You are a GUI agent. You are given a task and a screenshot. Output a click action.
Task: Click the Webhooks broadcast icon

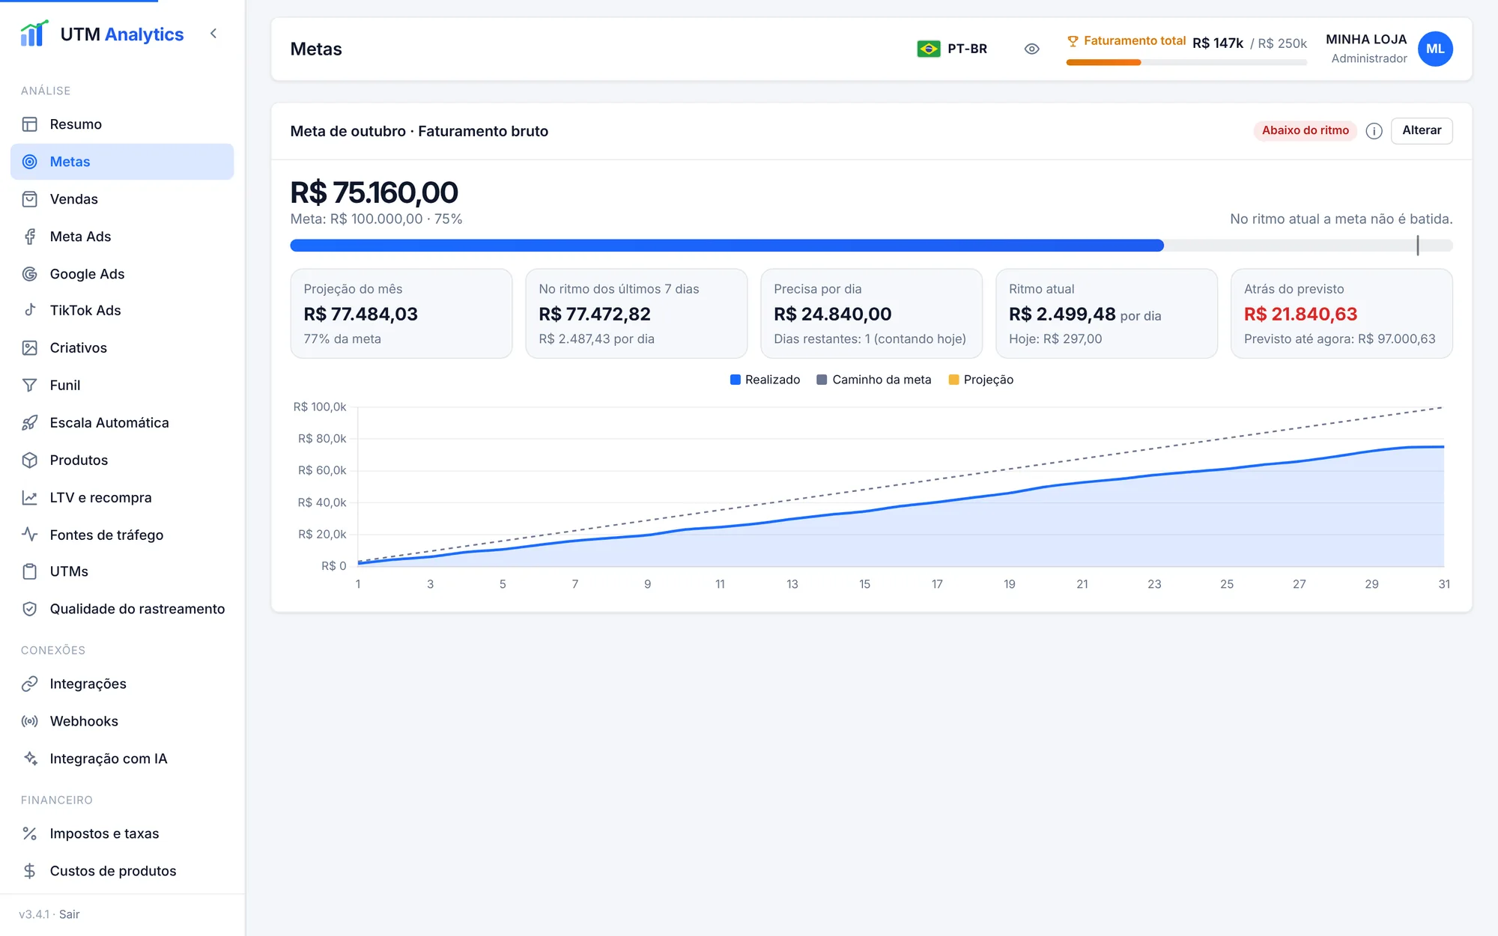[30, 721]
